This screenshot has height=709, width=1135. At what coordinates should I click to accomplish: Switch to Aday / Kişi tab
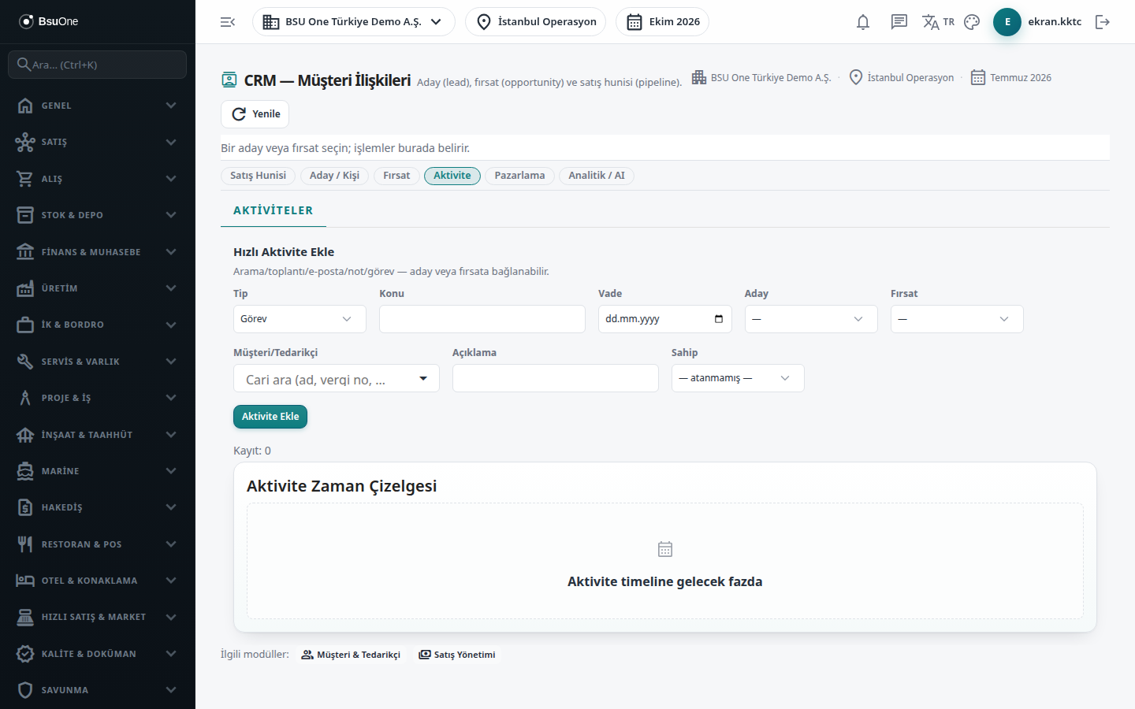tap(334, 176)
